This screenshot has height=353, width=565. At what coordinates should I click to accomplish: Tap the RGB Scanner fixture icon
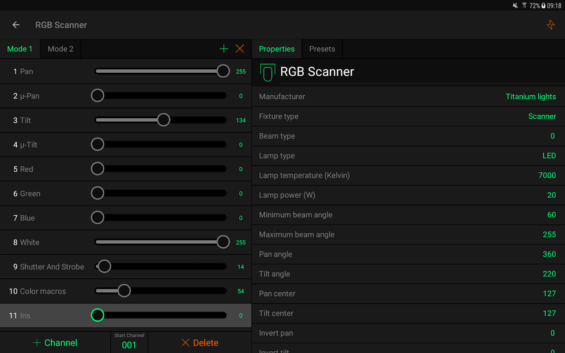267,73
